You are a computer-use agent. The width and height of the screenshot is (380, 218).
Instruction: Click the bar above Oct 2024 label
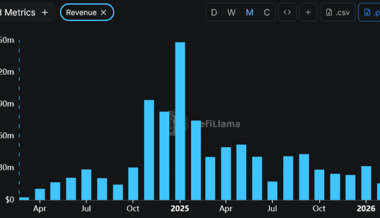tap(133, 183)
